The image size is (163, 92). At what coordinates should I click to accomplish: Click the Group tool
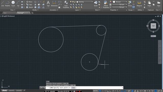click(130, 4)
